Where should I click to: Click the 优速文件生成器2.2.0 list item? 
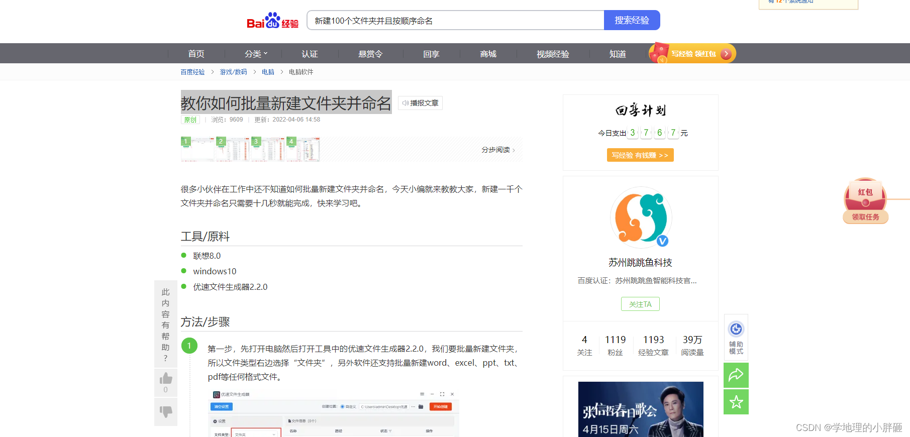click(230, 287)
